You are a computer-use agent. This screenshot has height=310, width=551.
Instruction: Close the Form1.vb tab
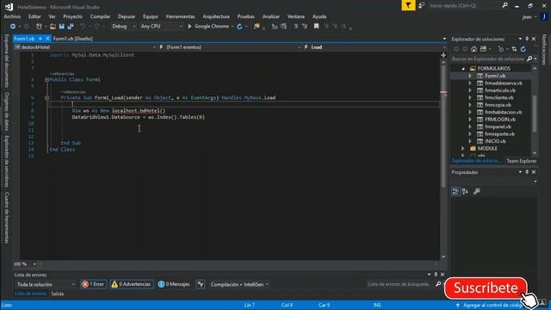tap(47, 39)
